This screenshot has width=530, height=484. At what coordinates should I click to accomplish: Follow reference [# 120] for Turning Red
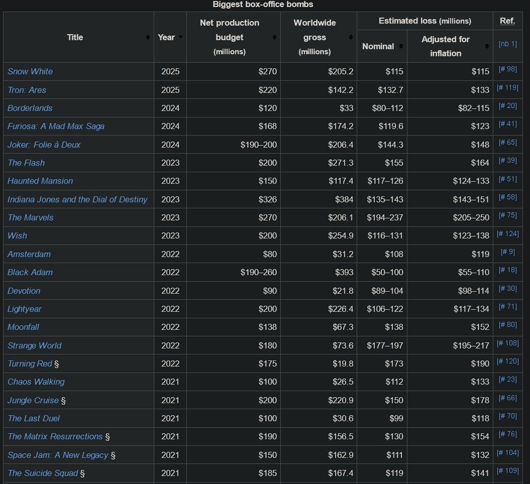508,361
